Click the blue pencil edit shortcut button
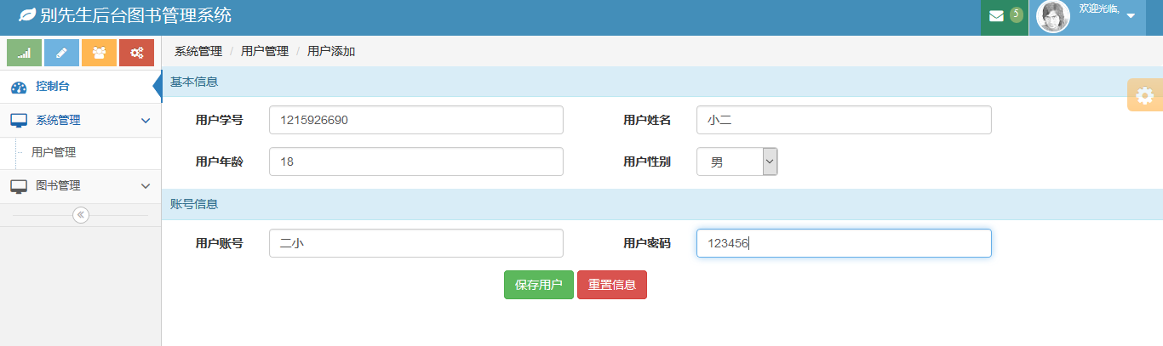Viewport: 1163px width, 346px height. (61, 53)
